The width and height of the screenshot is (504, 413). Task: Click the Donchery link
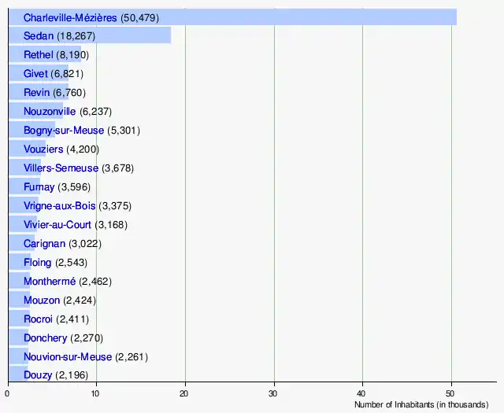(46, 338)
